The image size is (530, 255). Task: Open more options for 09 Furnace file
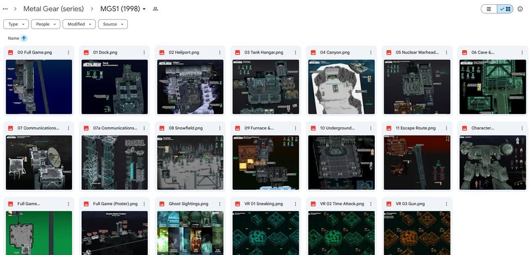(x=295, y=128)
